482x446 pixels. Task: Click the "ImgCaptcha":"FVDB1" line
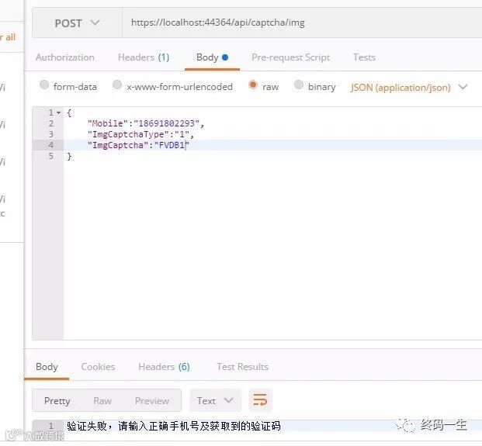(x=138, y=145)
